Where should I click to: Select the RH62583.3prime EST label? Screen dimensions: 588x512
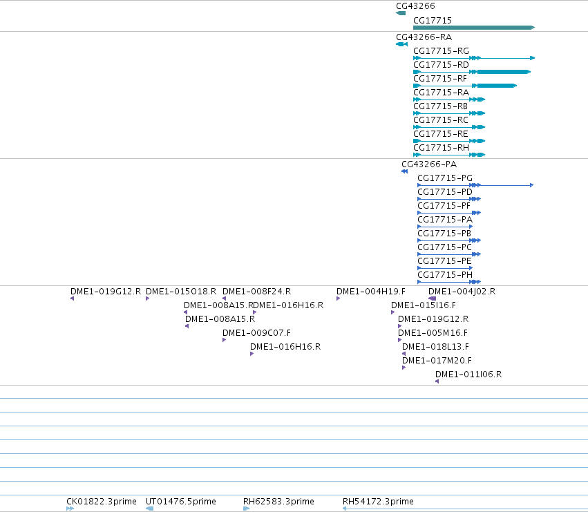(278, 502)
